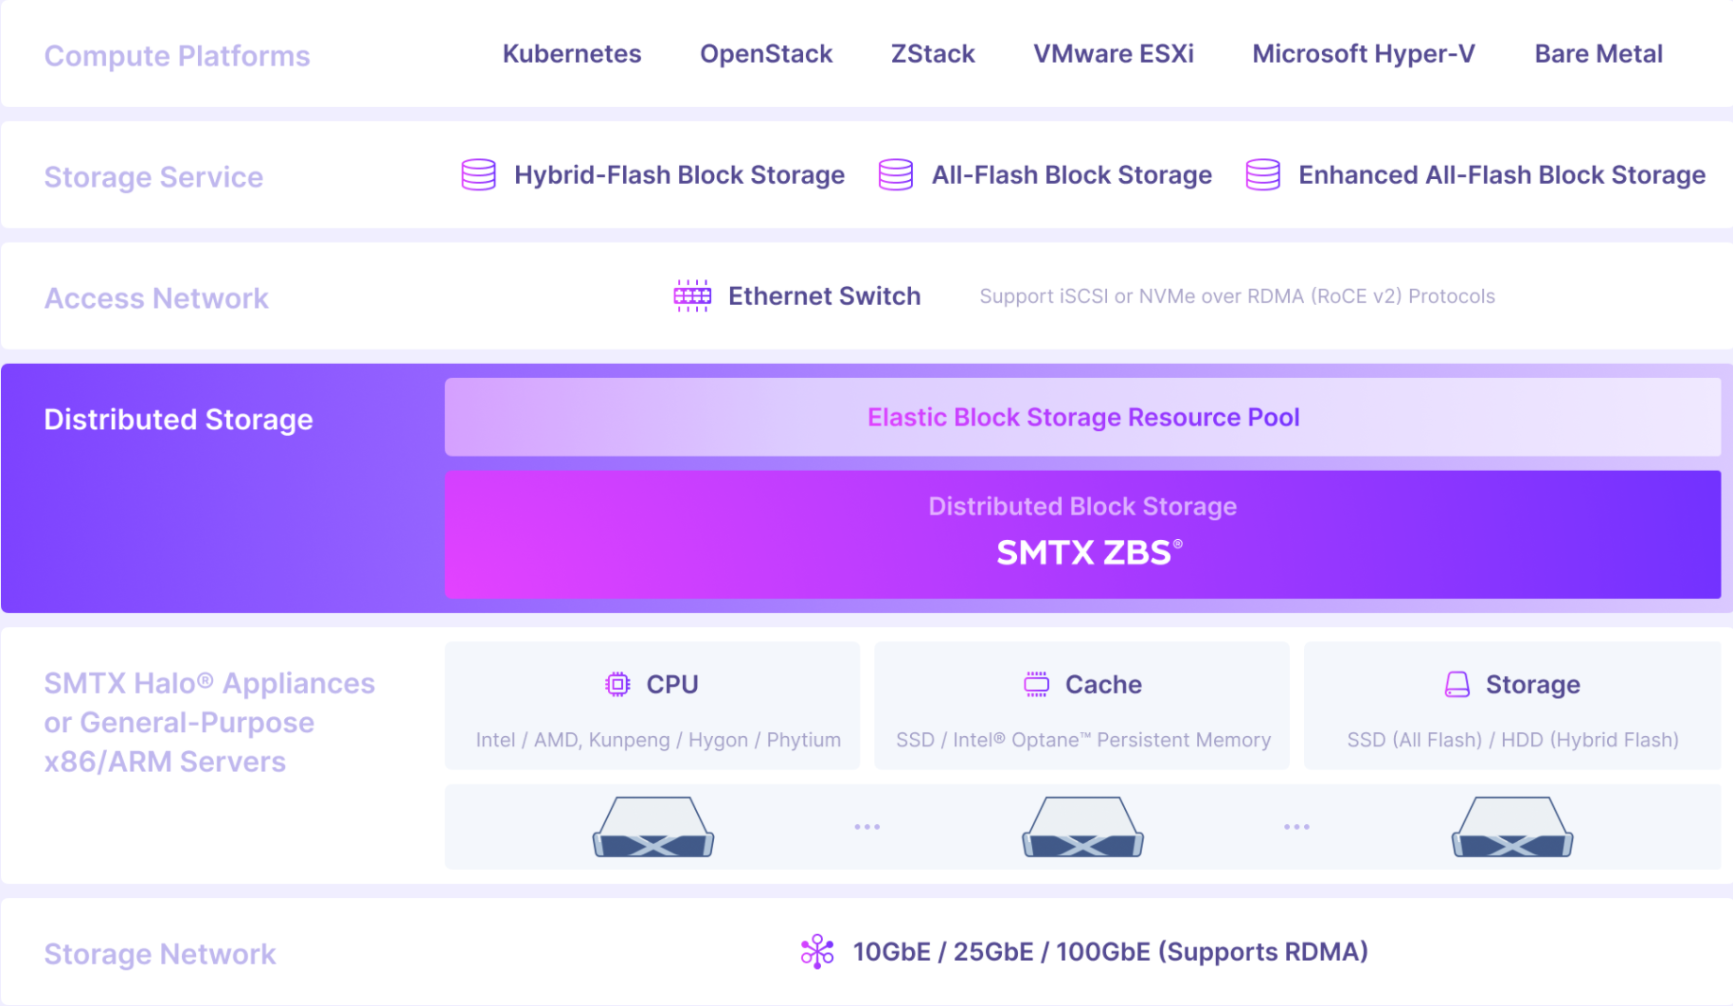Viewport: 1733px width, 1006px height.
Task: Select Microsoft Hyper-V platform label
Action: coord(1364,54)
